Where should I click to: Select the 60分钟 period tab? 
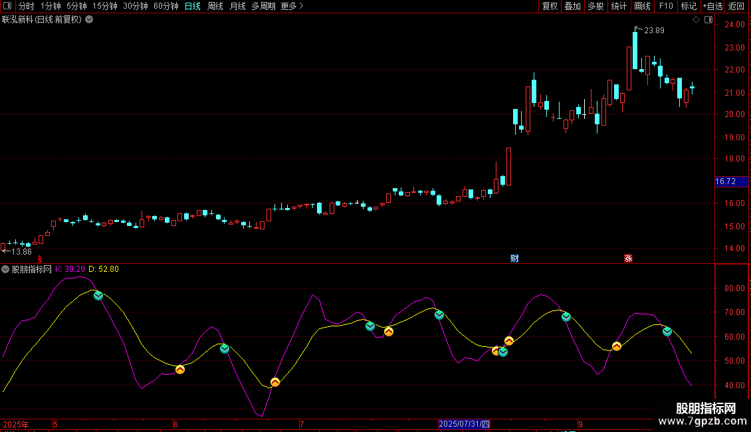click(166, 6)
